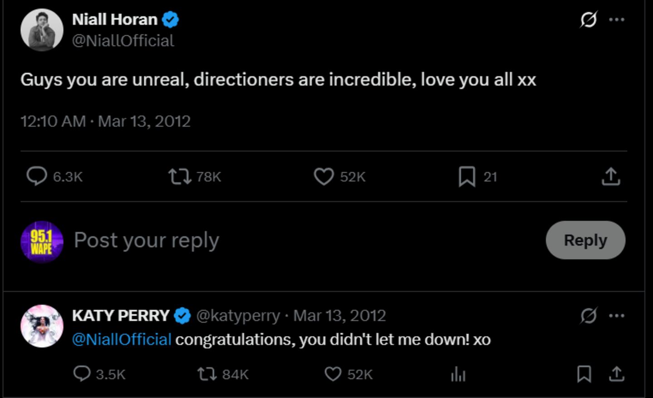Share Niall Horan's post via upload icon
Viewport: 653px width, 398px height.
(x=611, y=177)
